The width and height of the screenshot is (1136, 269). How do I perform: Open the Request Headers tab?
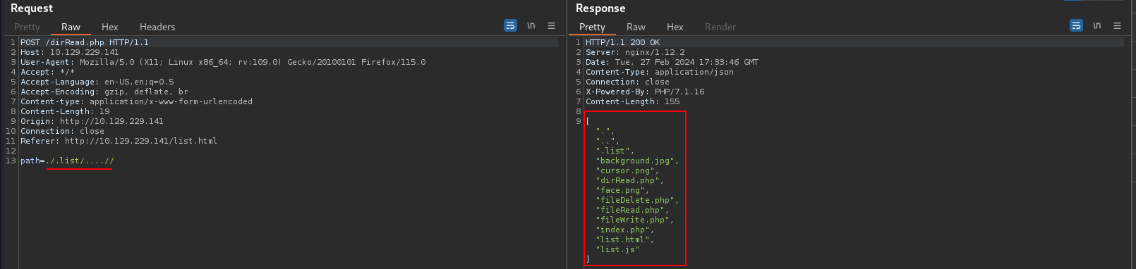pyautogui.click(x=157, y=27)
